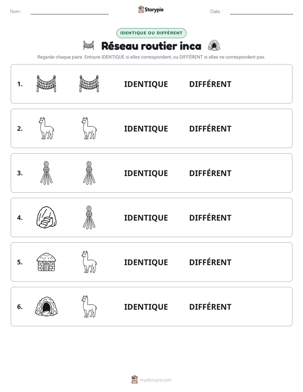Screen dimensions: 303x392
Task: Click the Nom name line field
Action: pos(70,11)
